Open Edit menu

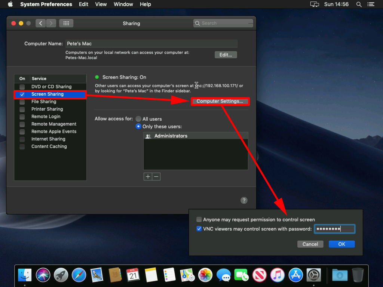(x=83, y=4)
